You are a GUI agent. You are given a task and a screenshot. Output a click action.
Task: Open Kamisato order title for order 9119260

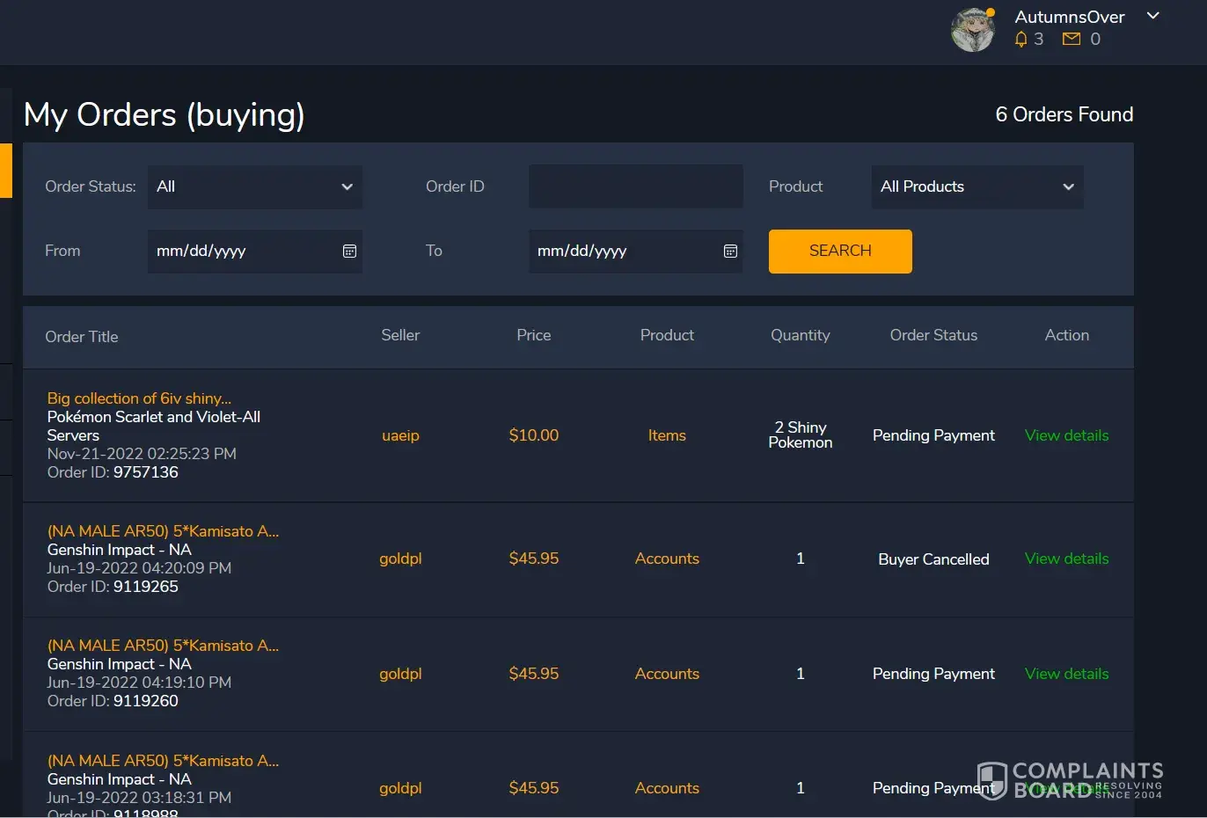coord(163,646)
